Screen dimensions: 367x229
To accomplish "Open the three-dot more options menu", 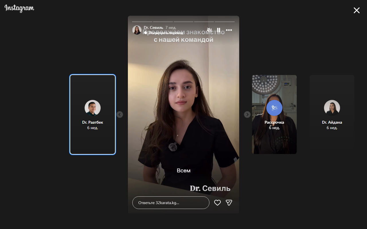I will point(229,30).
